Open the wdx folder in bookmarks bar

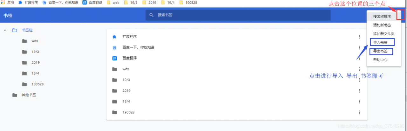pos(113,3)
